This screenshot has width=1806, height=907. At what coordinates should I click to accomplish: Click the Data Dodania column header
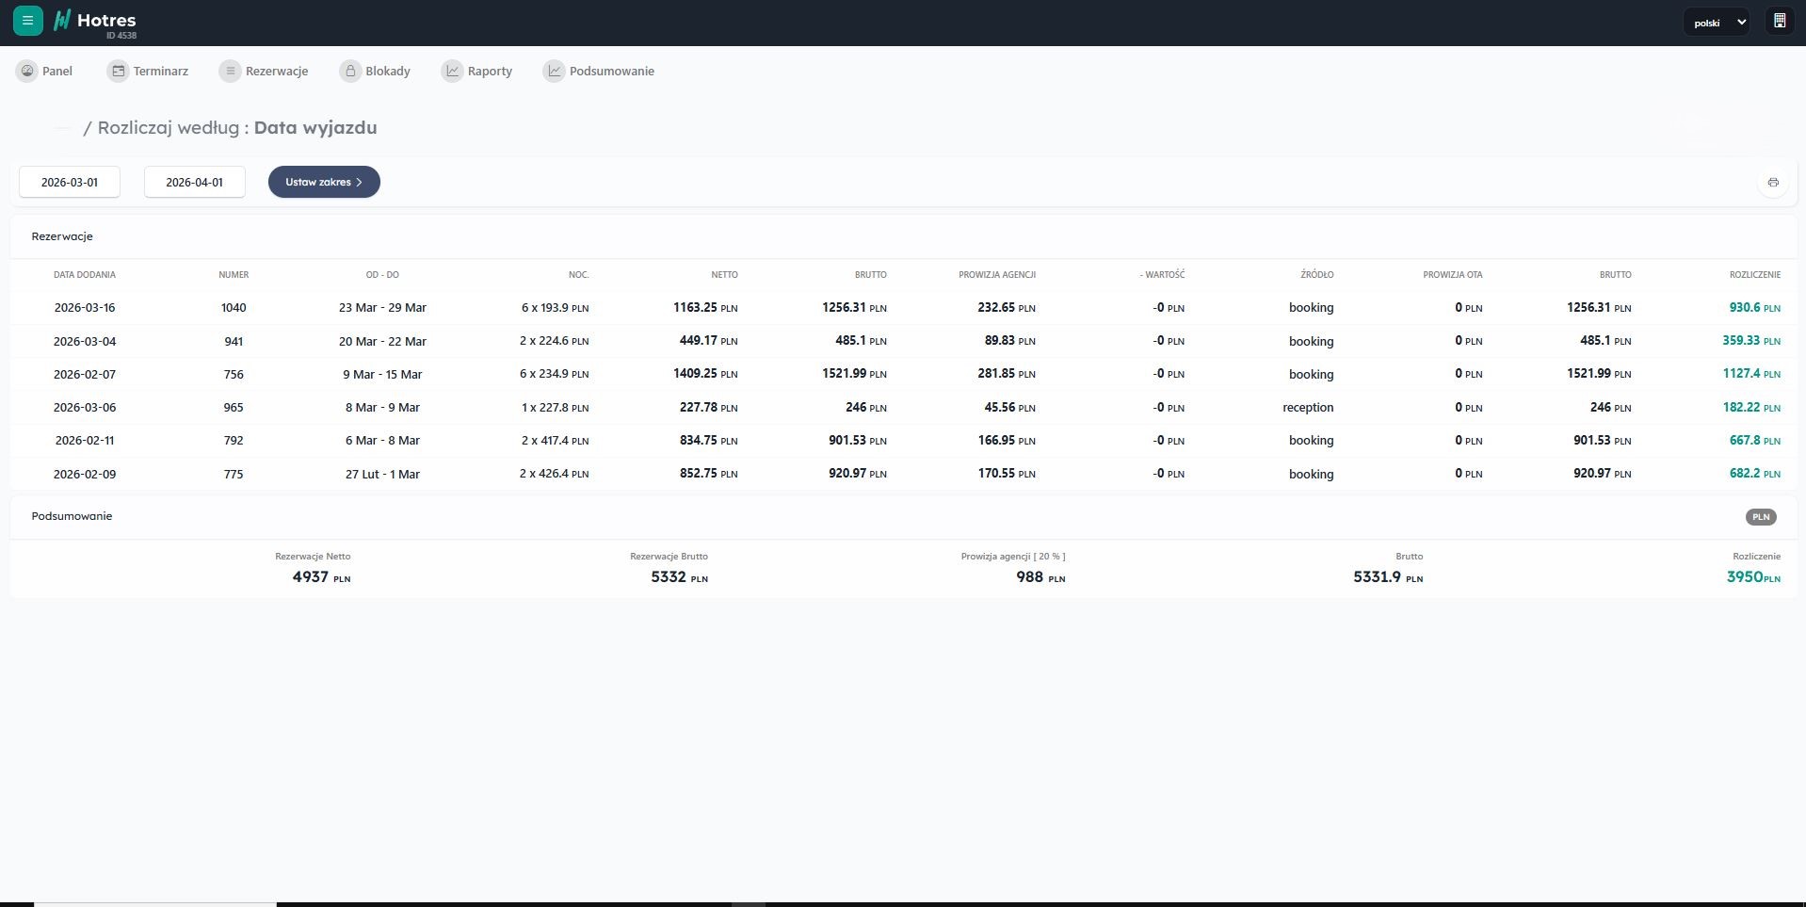[85, 275]
